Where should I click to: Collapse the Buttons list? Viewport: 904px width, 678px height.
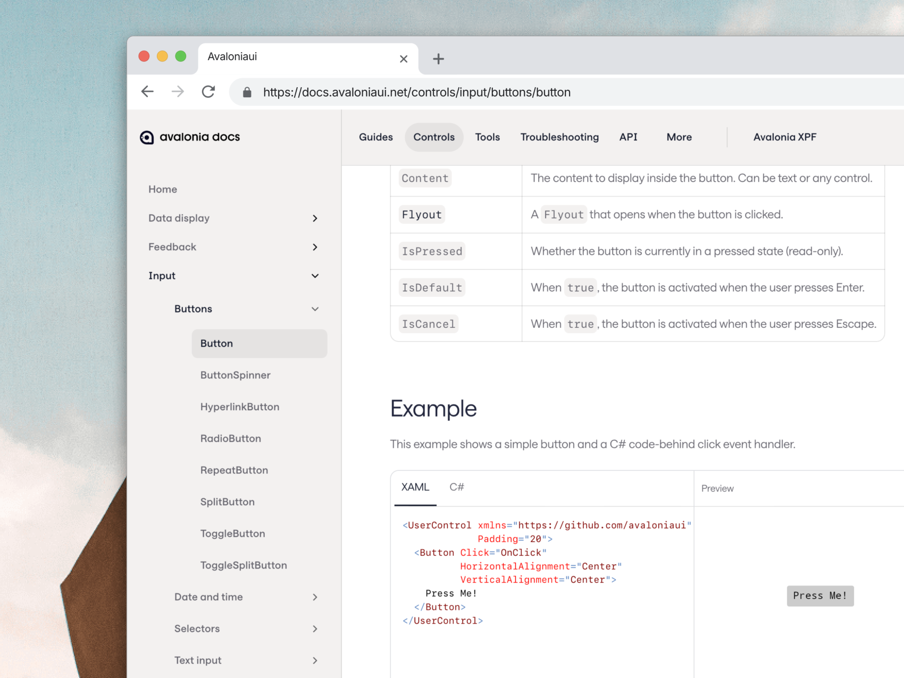pyautogui.click(x=315, y=309)
